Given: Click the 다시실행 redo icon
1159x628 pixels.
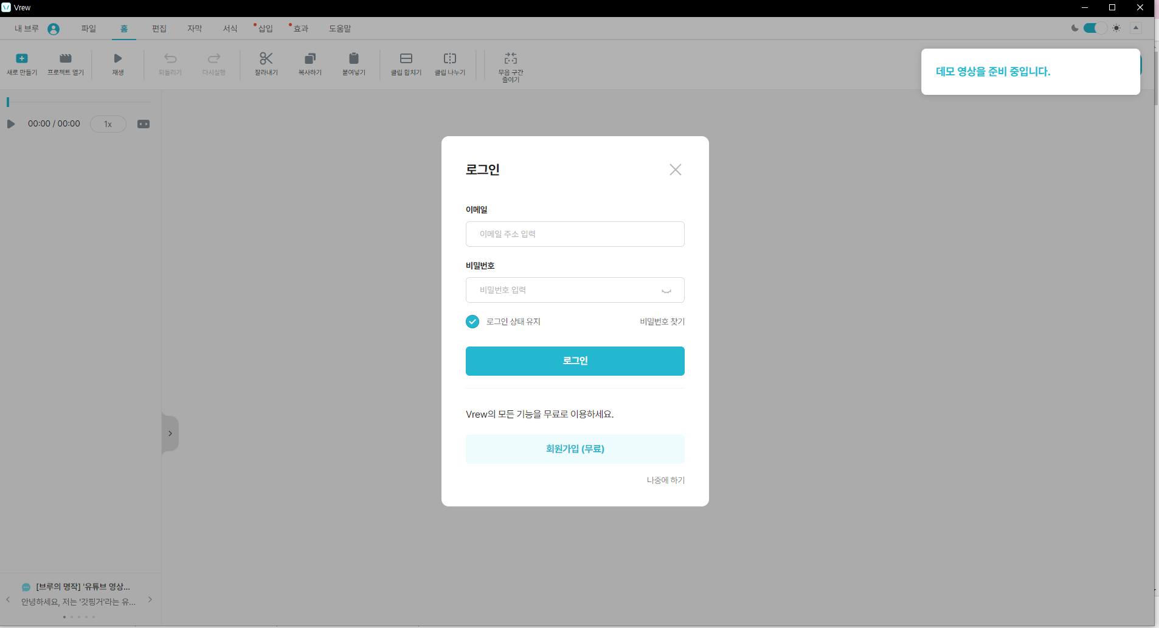Looking at the screenshot, I should pyautogui.click(x=214, y=58).
